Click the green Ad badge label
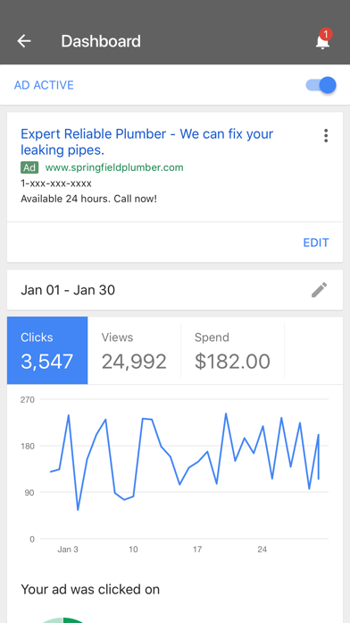 pos(29,167)
